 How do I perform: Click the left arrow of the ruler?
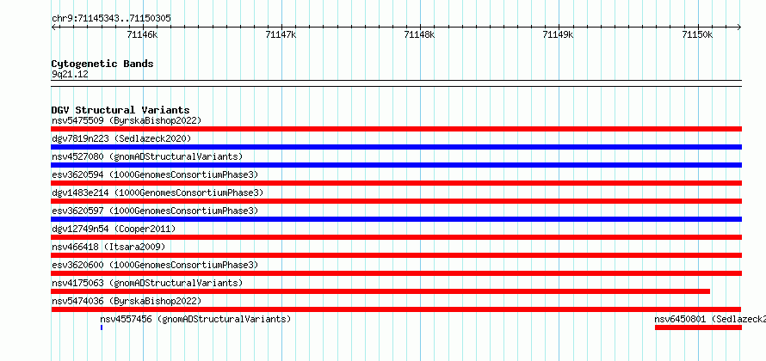pos(53,28)
